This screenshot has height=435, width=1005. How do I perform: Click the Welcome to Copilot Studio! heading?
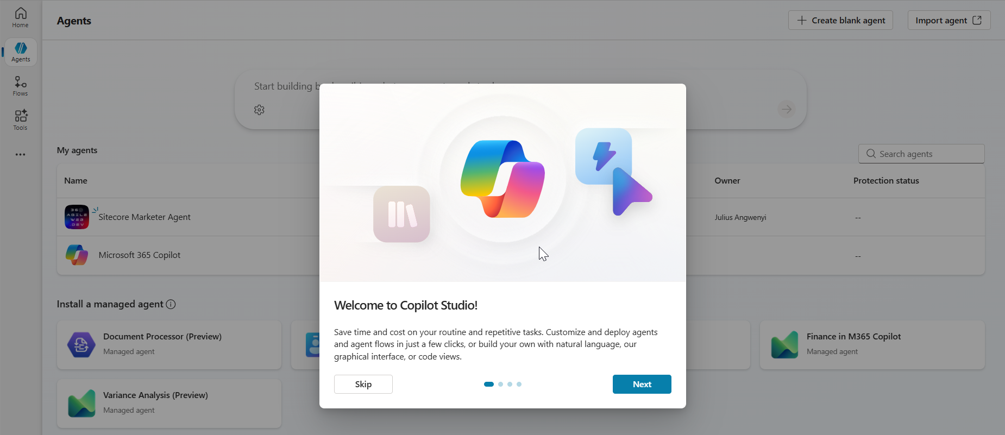pyautogui.click(x=406, y=305)
